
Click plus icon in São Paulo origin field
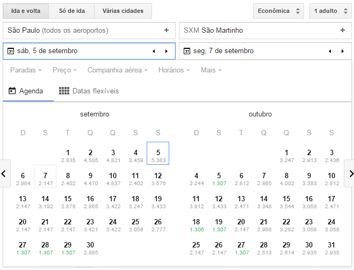coord(167,31)
